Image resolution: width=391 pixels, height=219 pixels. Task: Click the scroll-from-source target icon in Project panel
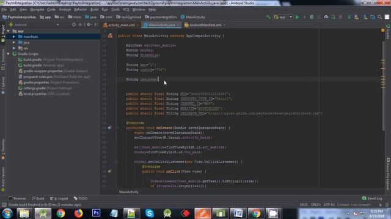click(74, 25)
